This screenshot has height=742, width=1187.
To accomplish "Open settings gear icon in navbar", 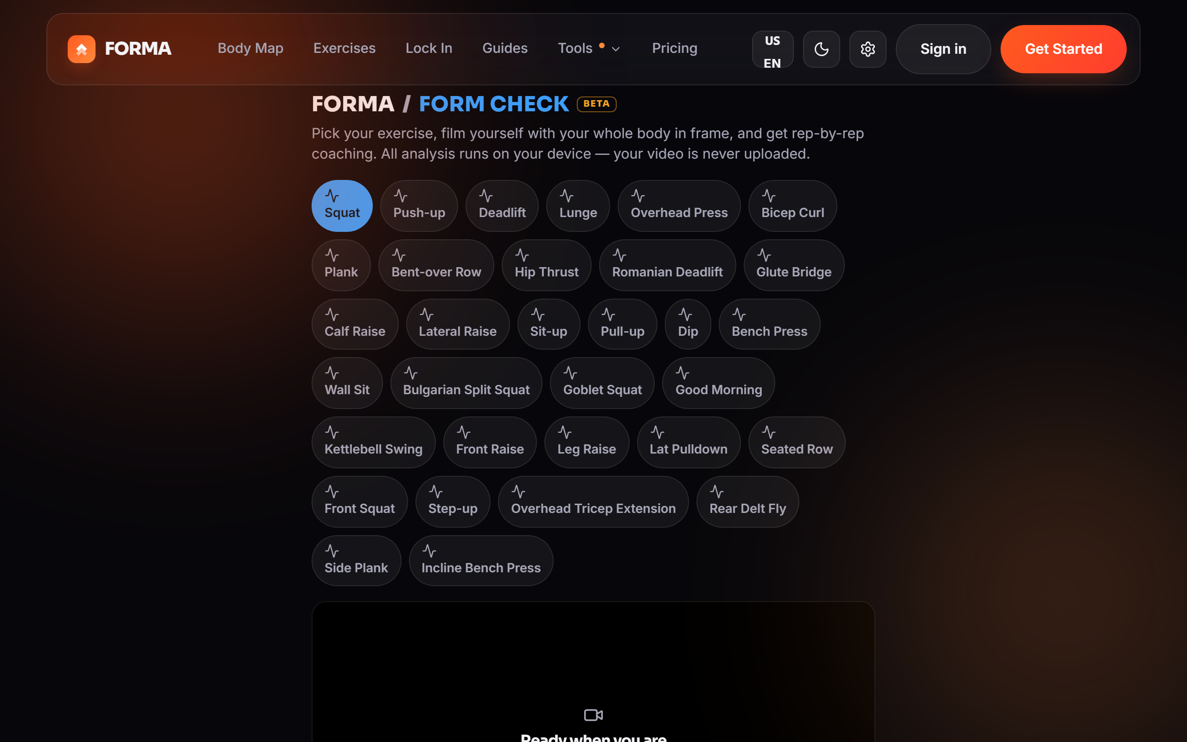I will pos(867,49).
